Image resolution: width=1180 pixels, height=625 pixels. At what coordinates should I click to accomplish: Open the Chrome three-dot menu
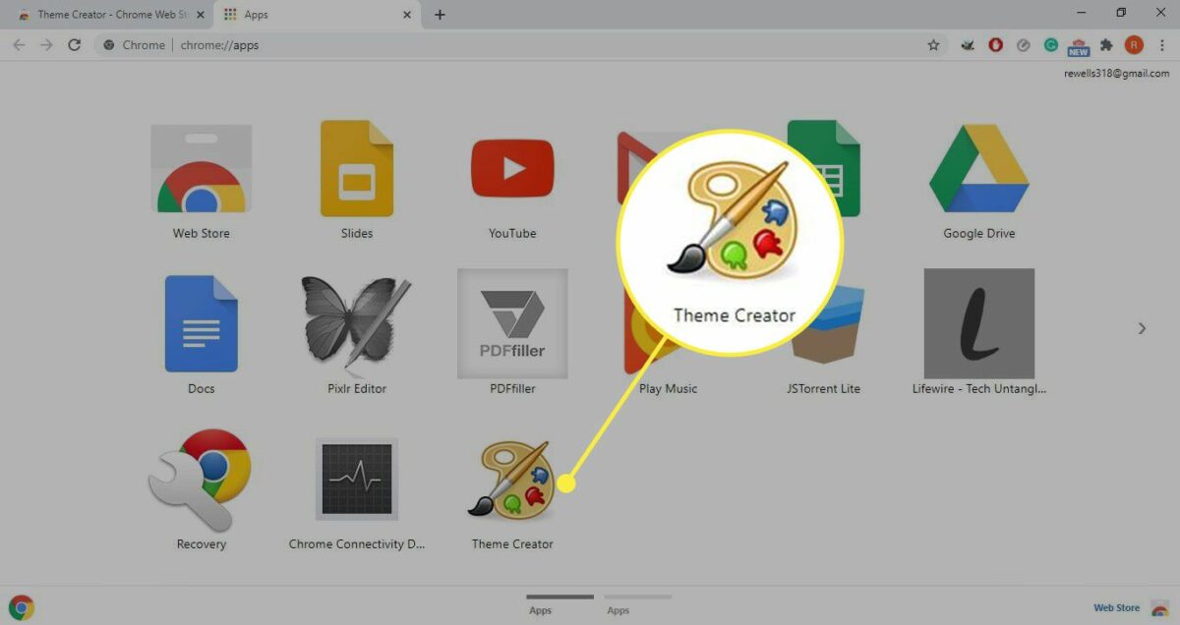(1163, 44)
